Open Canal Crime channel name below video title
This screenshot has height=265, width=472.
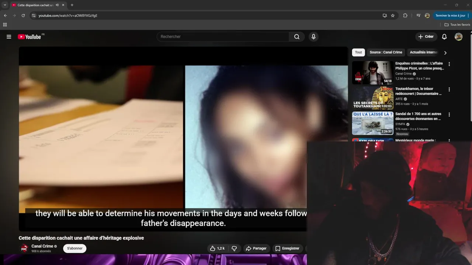coord(42,246)
